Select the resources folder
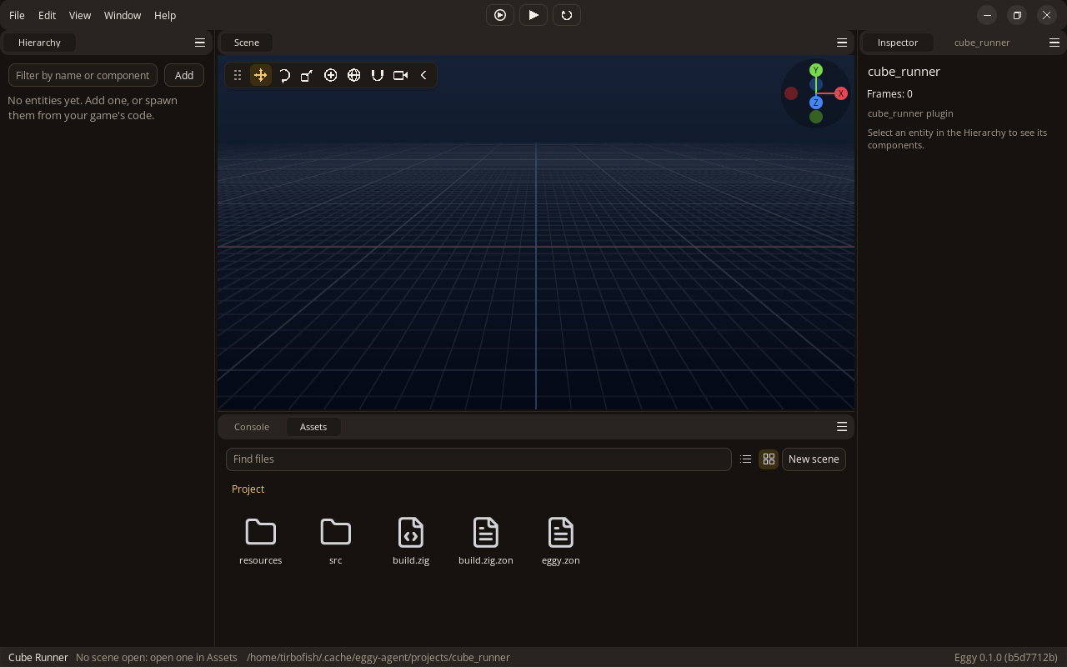Screen dimensions: 1067x667 click(x=261, y=541)
